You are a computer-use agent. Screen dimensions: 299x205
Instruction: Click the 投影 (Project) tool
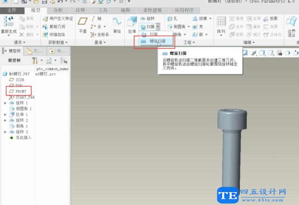tap(270, 19)
